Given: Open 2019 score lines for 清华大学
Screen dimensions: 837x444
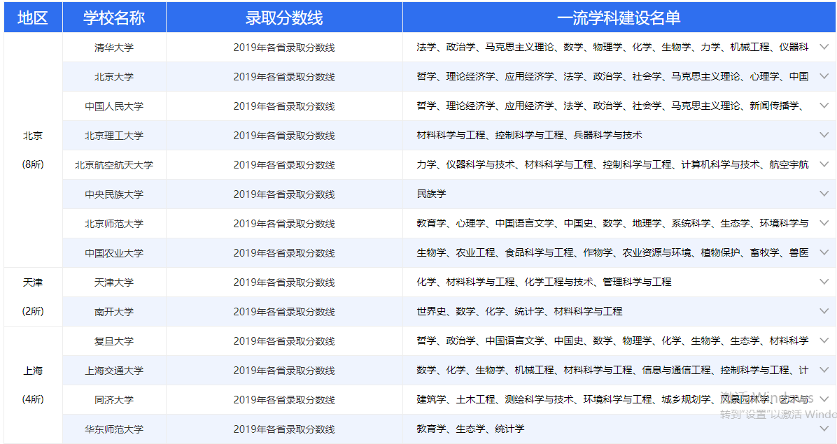Looking at the screenshot, I should pos(284,48).
